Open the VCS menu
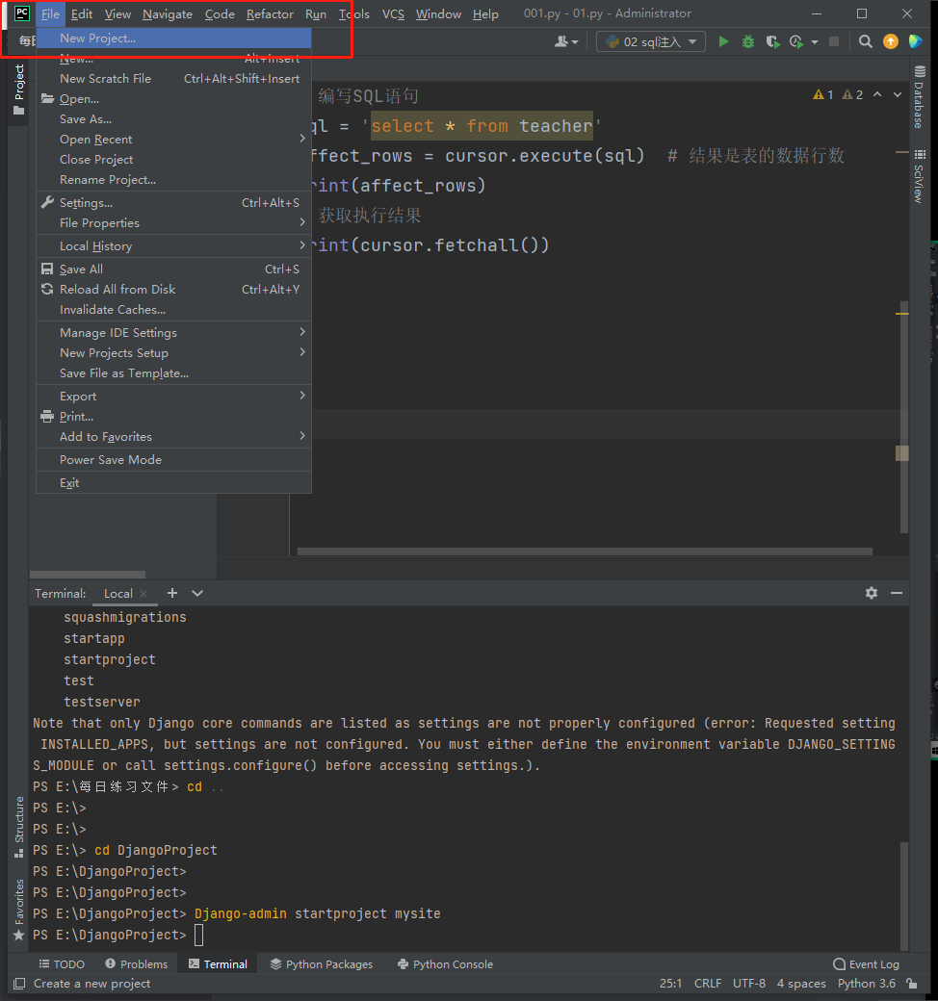938x1001 pixels. (393, 14)
